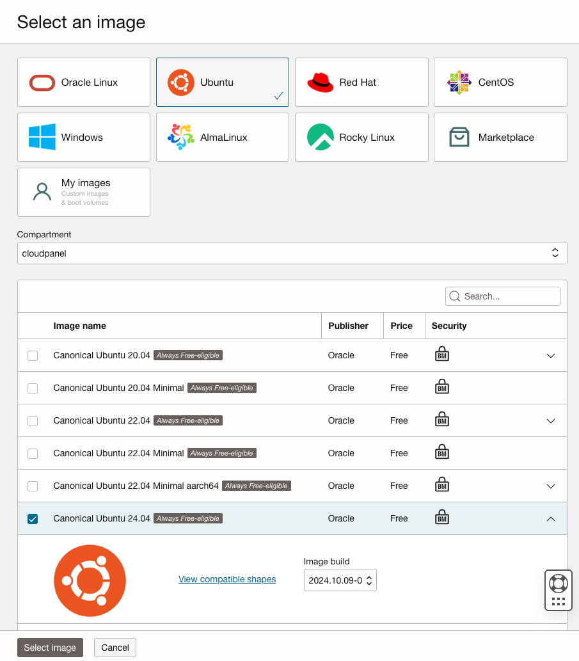Choose the AlmaLinux image tile
Viewport: 579px width, 661px height.
pos(223,138)
